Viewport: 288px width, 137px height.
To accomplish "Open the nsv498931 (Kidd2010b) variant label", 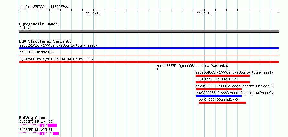I will (216, 79).
